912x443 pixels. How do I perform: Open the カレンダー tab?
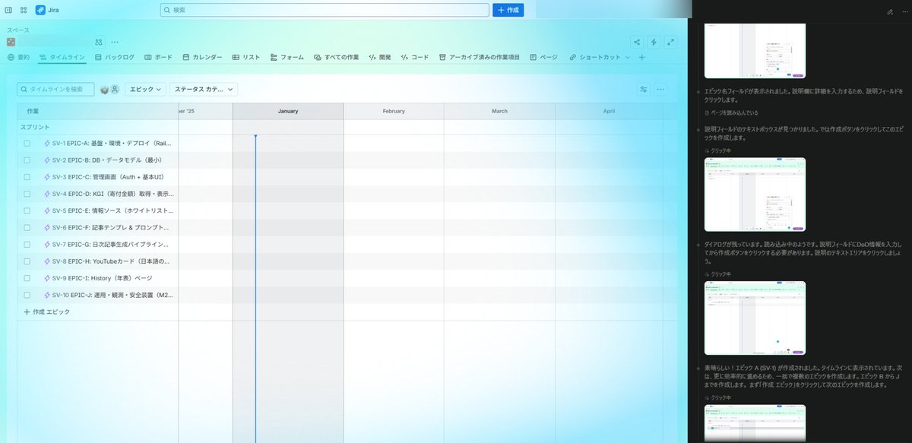click(x=202, y=57)
